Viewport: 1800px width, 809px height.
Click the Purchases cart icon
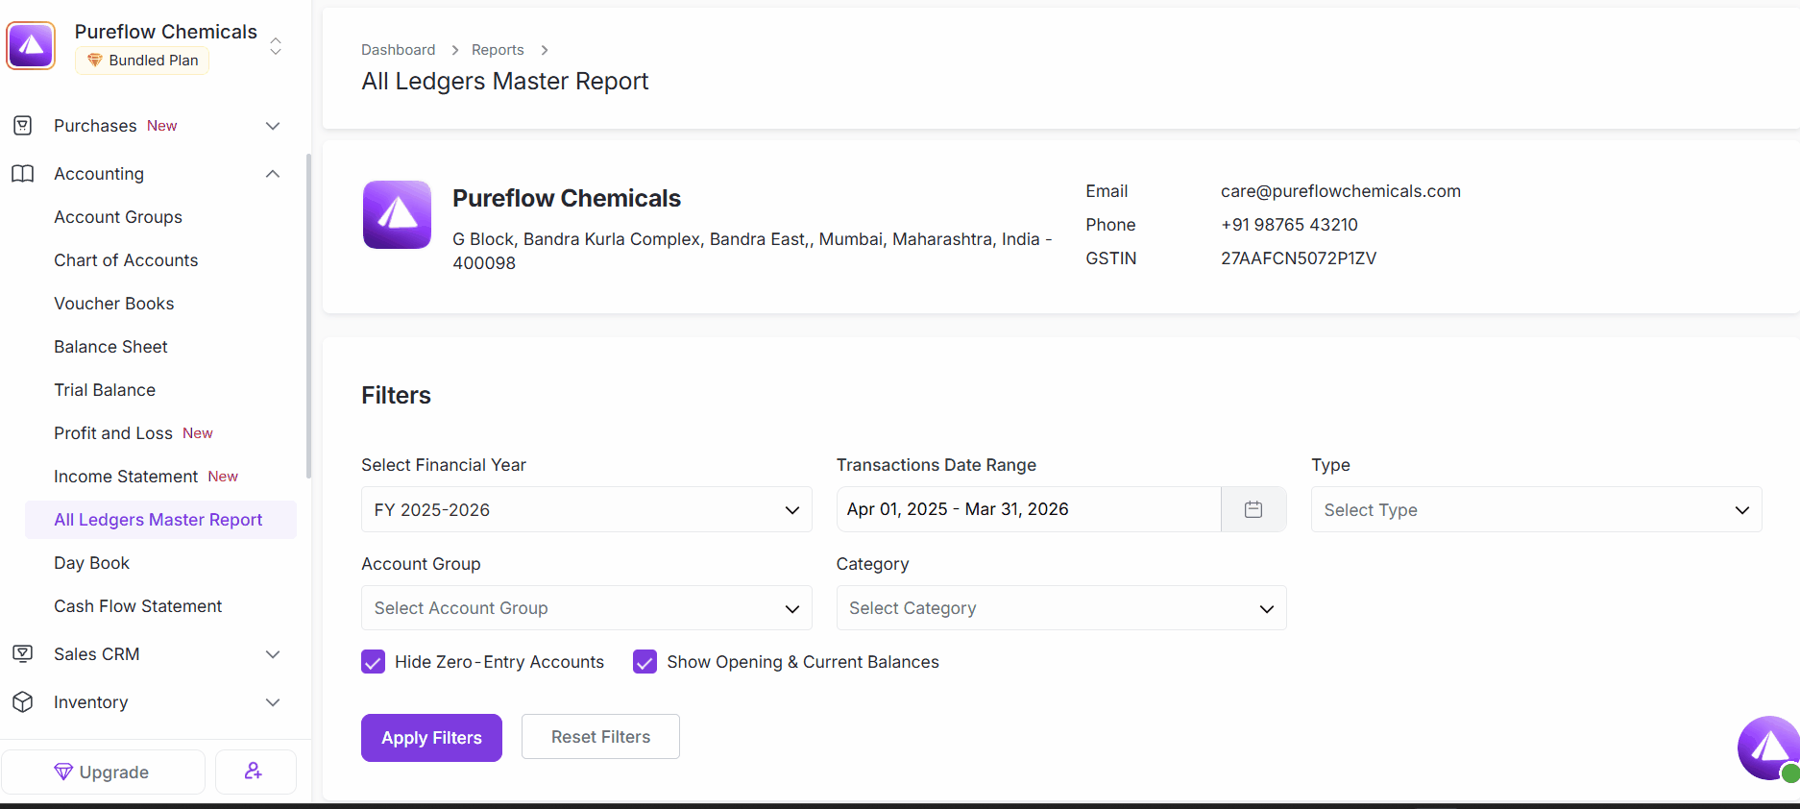(x=23, y=126)
